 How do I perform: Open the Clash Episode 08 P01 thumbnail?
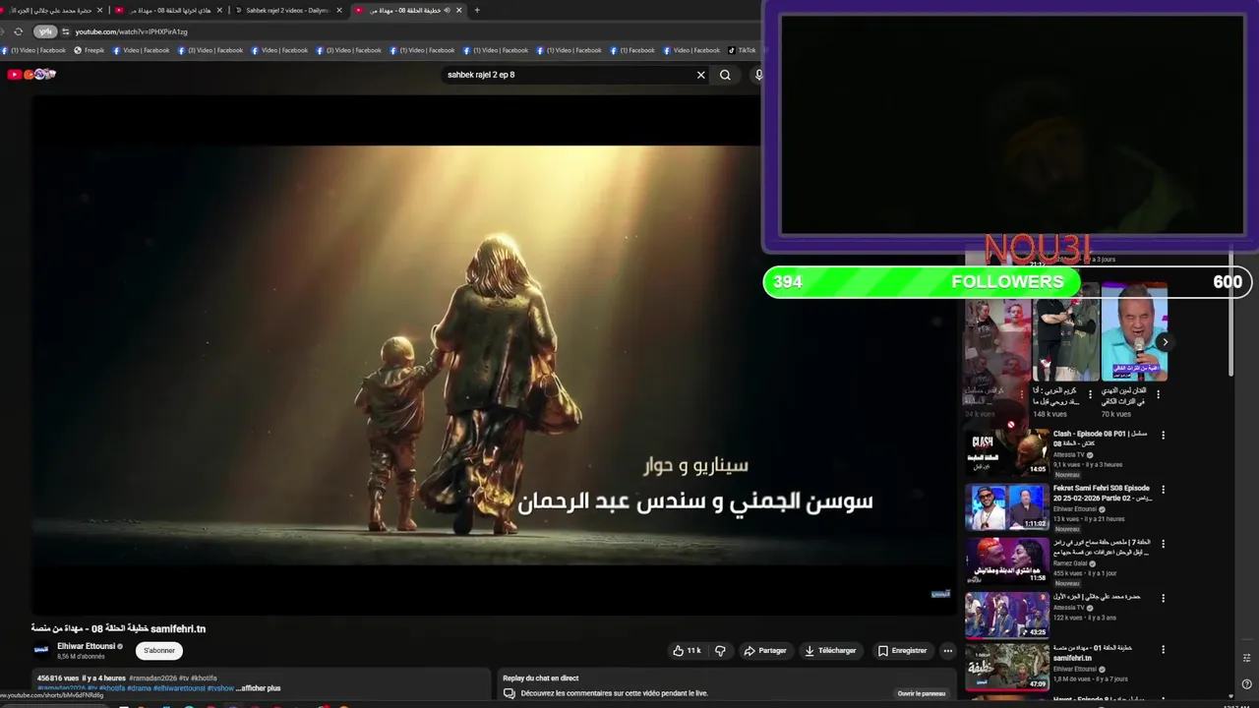point(1006,452)
